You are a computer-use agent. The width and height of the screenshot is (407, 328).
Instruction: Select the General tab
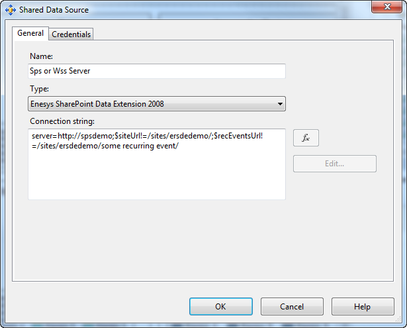(x=30, y=33)
